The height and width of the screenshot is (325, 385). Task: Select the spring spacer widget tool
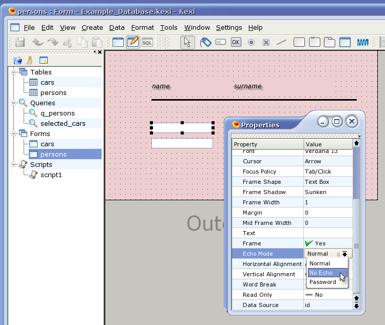(362, 43)
